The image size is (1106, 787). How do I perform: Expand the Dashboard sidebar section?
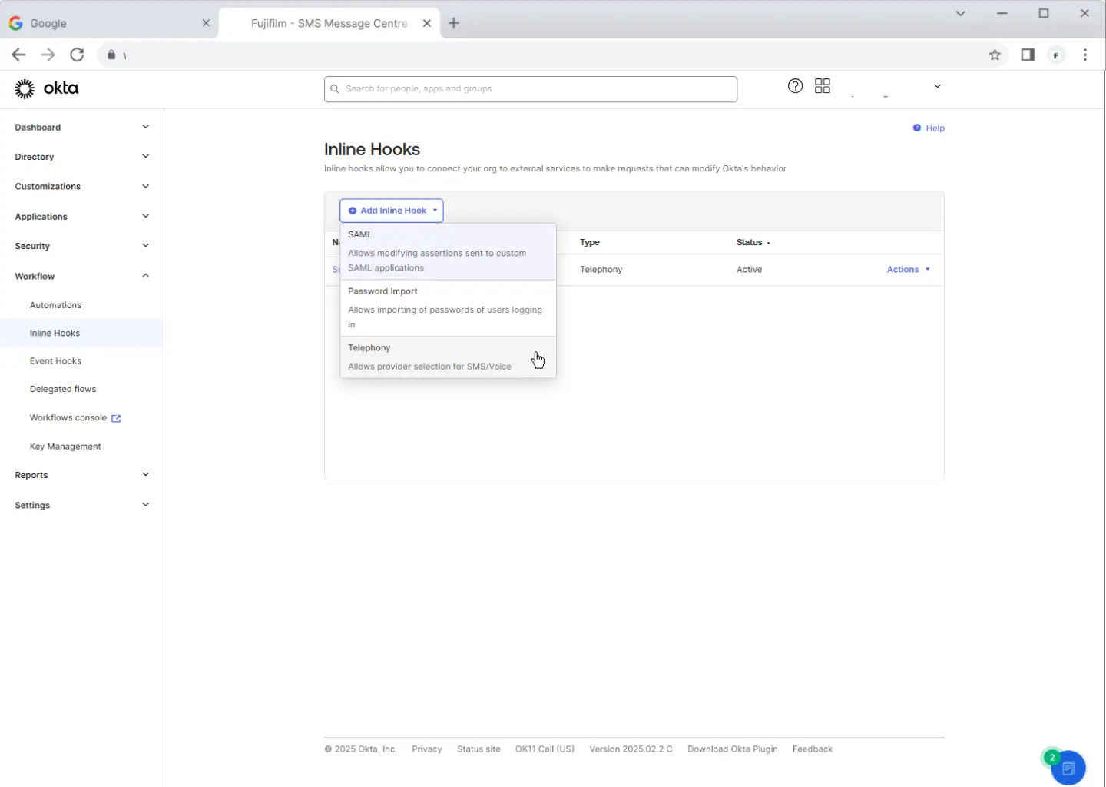pyautogui.click(x=81, y=128)
